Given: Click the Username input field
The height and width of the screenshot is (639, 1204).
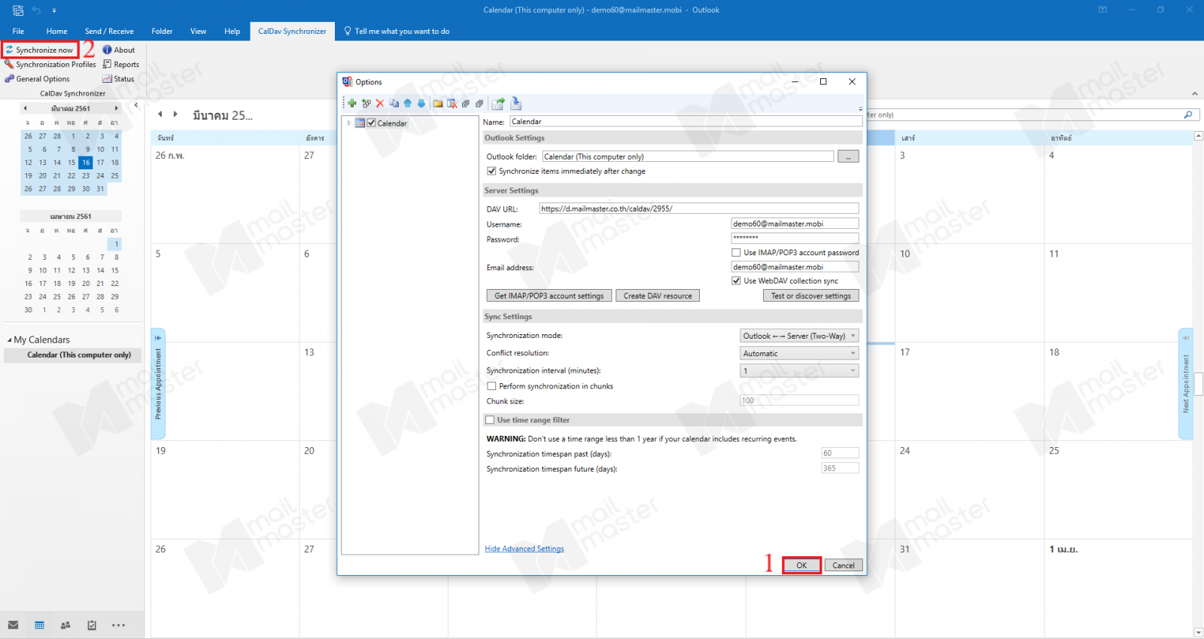Looking at the screenshot, I should [x=795, y=224].
